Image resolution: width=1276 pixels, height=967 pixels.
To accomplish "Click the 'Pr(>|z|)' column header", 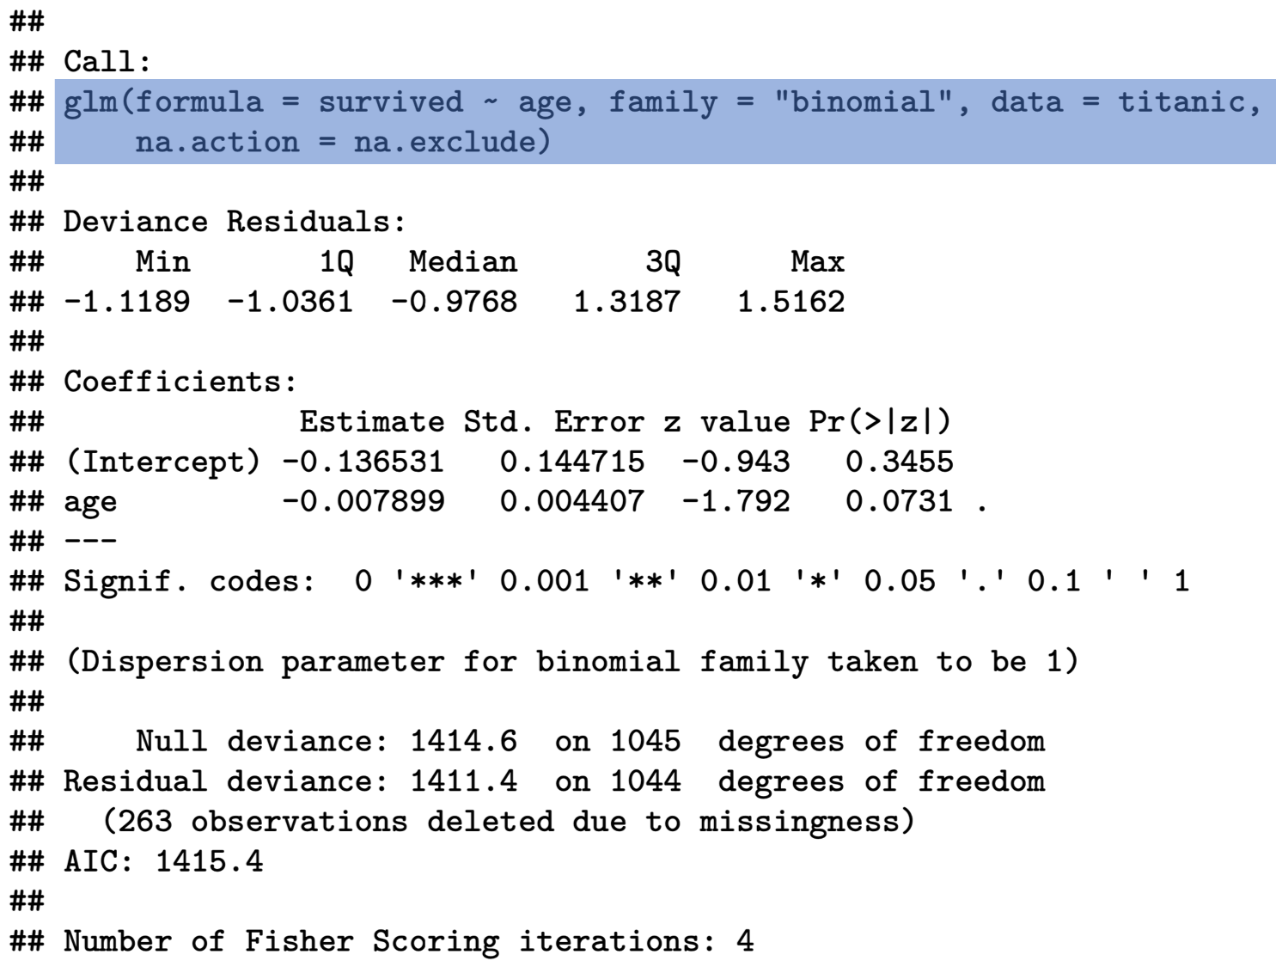I will (880, 422).
